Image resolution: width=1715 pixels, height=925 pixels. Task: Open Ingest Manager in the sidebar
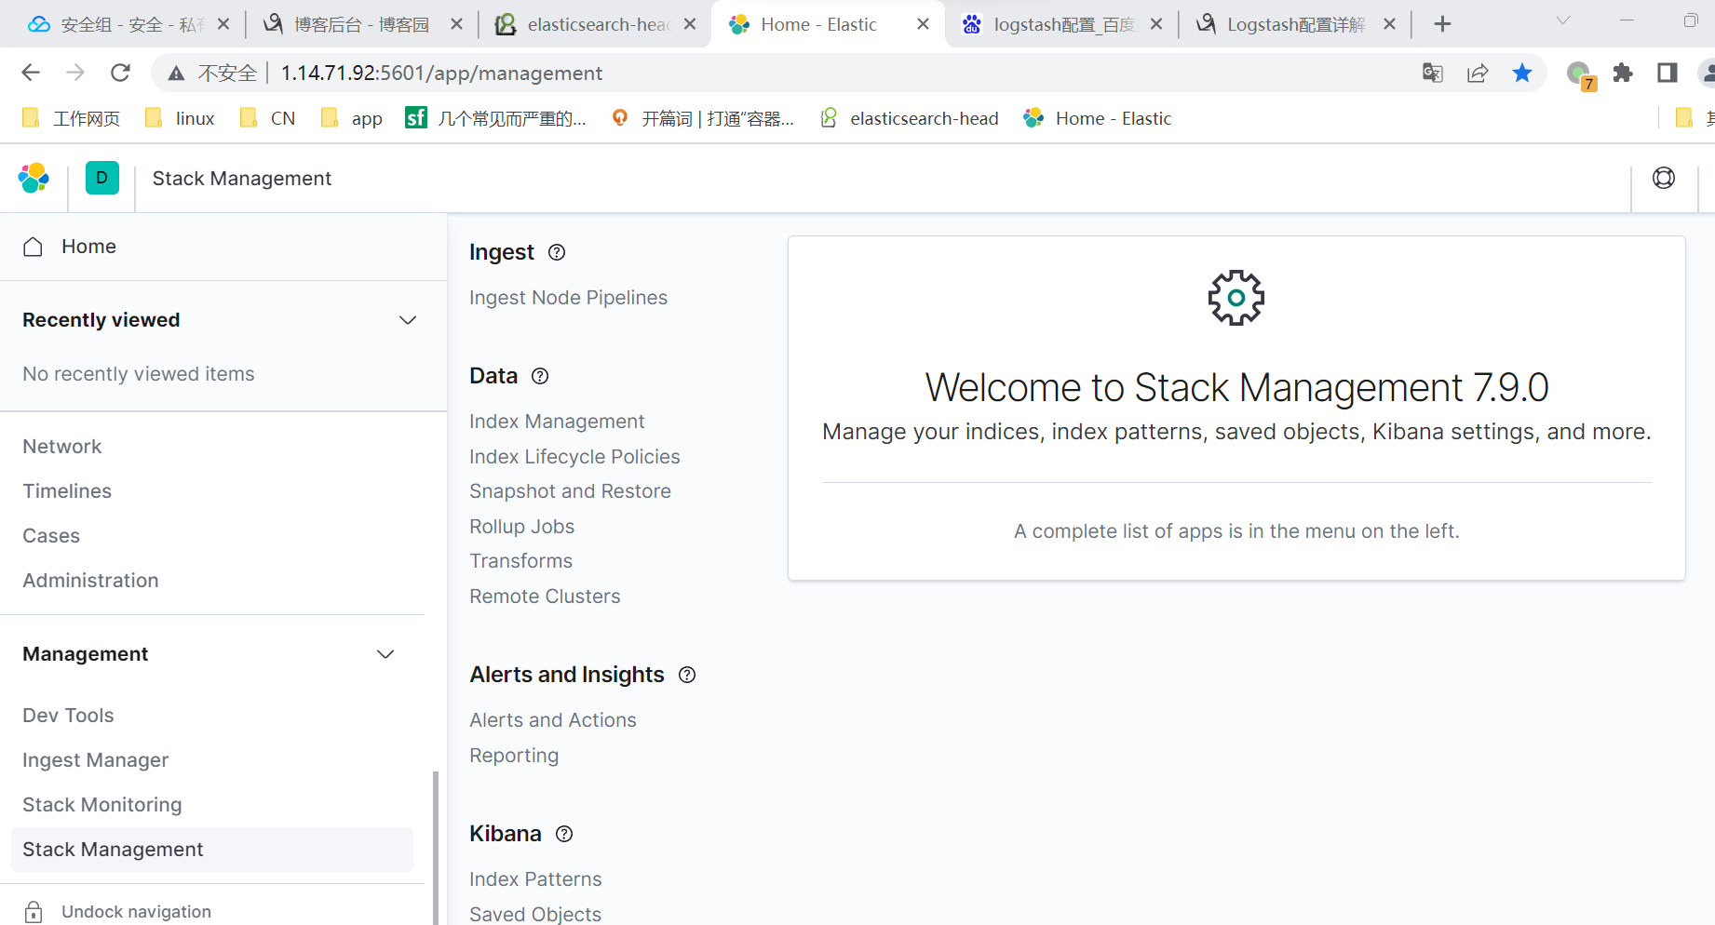[x=95, y=760]
